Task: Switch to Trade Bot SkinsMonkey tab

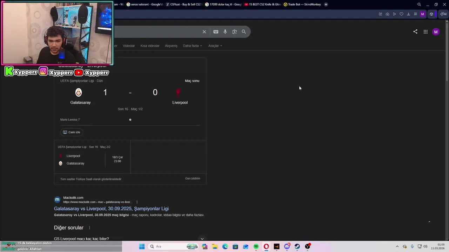Action: point(302,5)
